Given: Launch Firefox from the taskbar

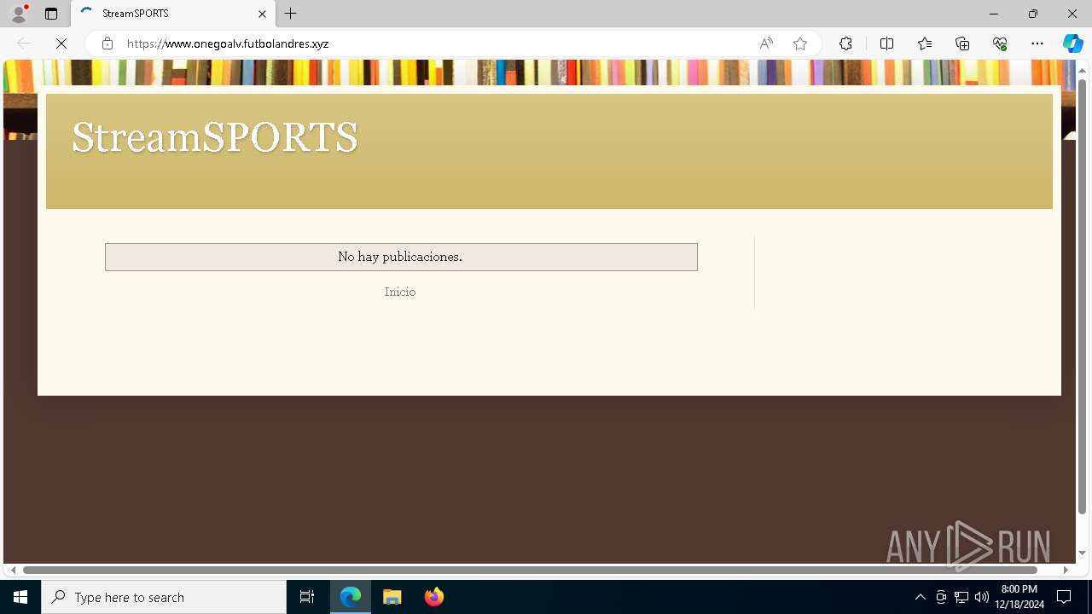Looking at the screenshot, I should [x=433, y=597].
